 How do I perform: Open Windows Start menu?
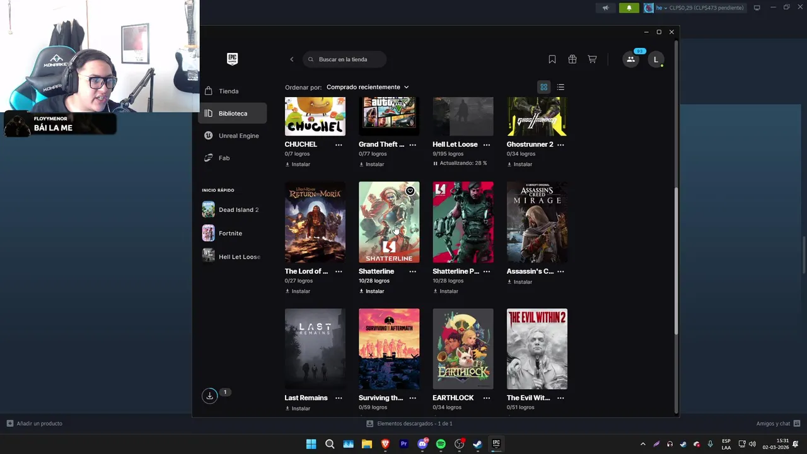pyautogui.click(x=311, y=444)
